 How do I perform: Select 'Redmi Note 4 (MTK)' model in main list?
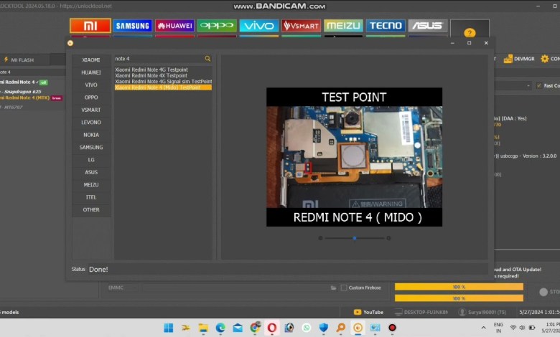pyautogui.click(x=31, y=98)
